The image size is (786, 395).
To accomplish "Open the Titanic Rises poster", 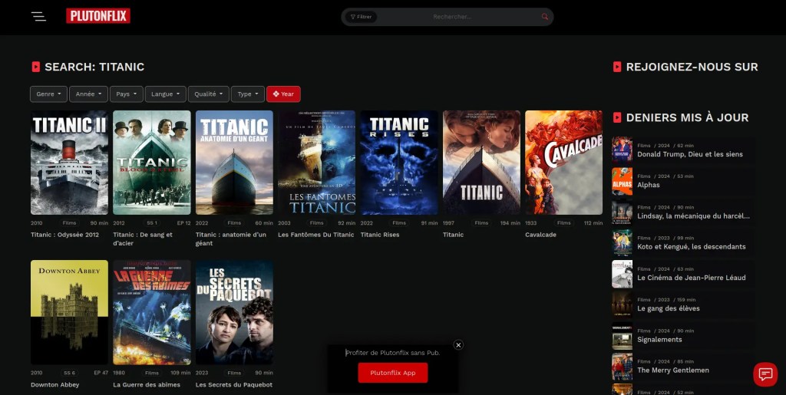I will (399, 163).
